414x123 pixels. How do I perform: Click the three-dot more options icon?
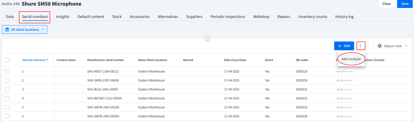(361, 46)
